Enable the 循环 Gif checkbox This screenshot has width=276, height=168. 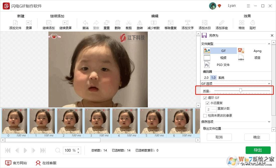point(205,98)
